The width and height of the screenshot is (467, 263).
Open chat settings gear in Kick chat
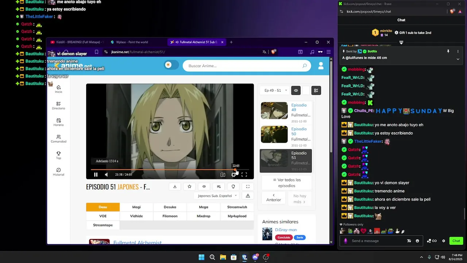444,241
